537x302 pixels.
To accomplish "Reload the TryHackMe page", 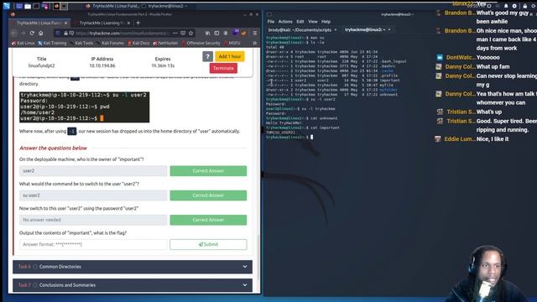I will click(x=32, y=34).
